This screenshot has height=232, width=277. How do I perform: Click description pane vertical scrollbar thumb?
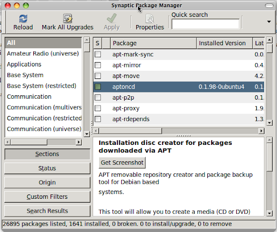(269, 157)
